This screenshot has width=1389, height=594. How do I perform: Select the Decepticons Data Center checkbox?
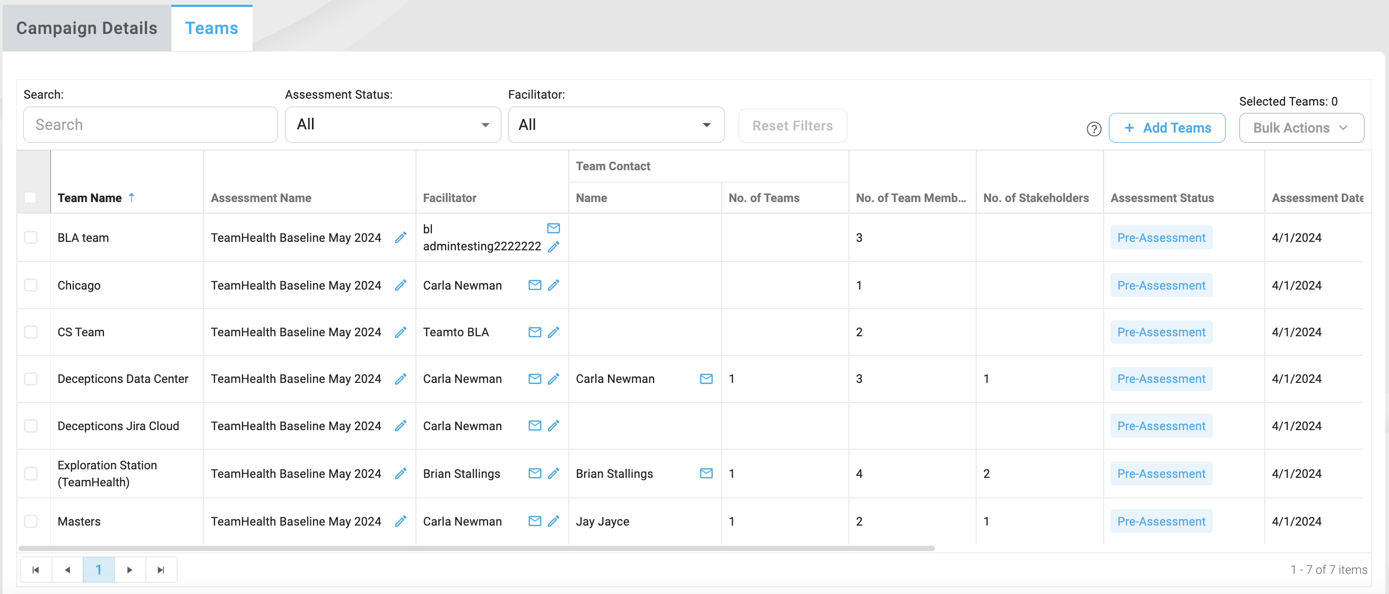coord(31,378)
